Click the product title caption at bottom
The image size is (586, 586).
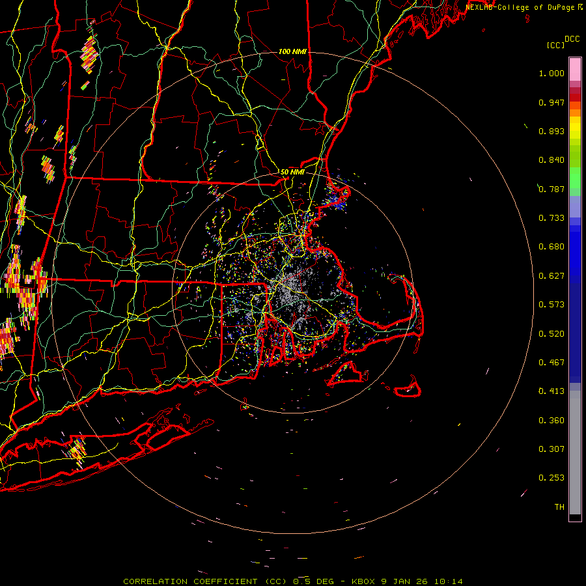click(x=293, y=581)
